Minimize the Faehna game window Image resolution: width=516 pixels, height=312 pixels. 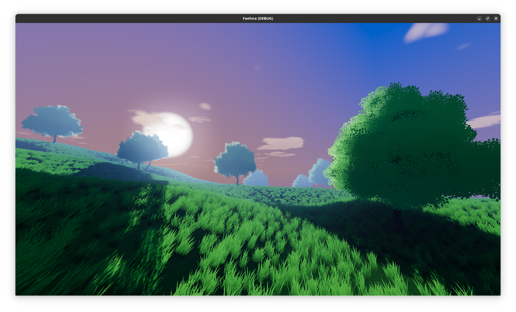point(478,18)
